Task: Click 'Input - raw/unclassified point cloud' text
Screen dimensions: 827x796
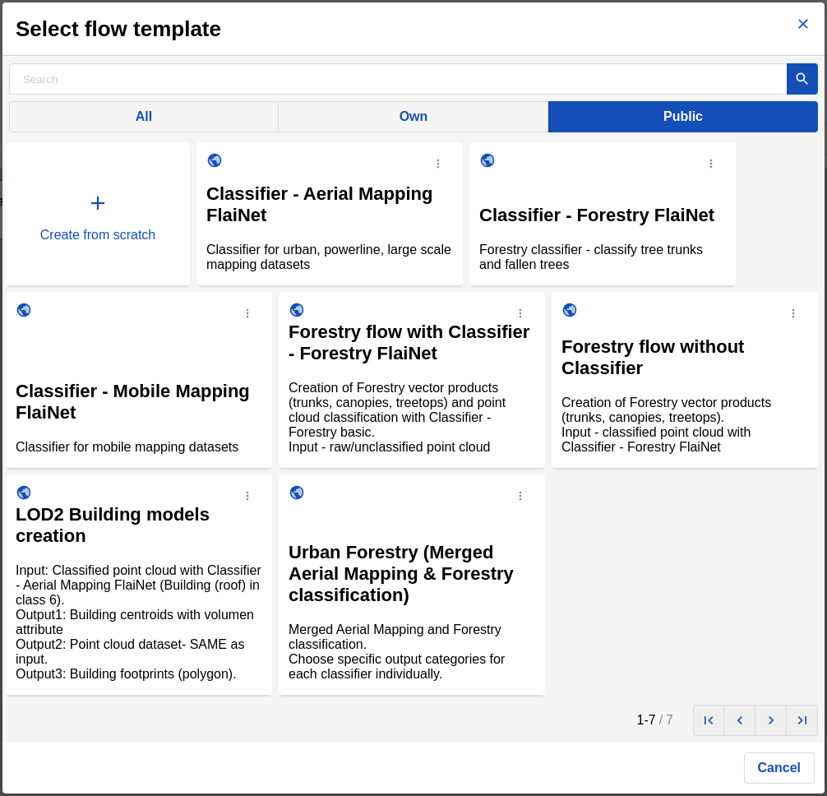Action: (x=389, y=447)
